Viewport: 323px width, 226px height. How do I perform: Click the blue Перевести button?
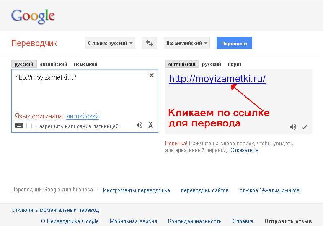234,43
